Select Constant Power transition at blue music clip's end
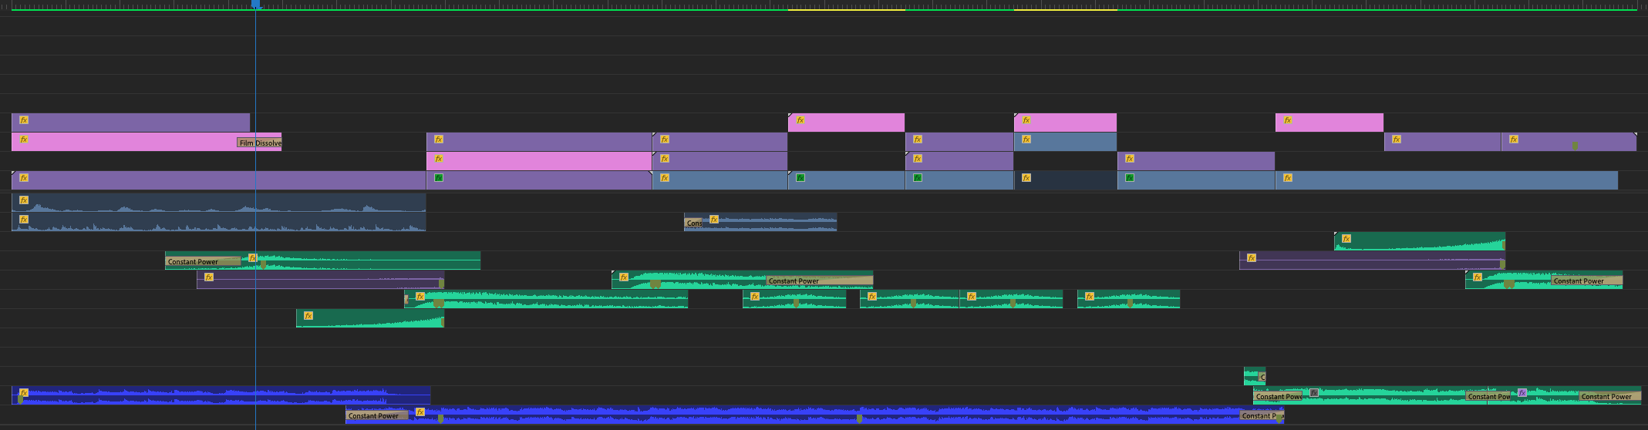This screenshot has height=430, width=1648. pos(1260,415)
